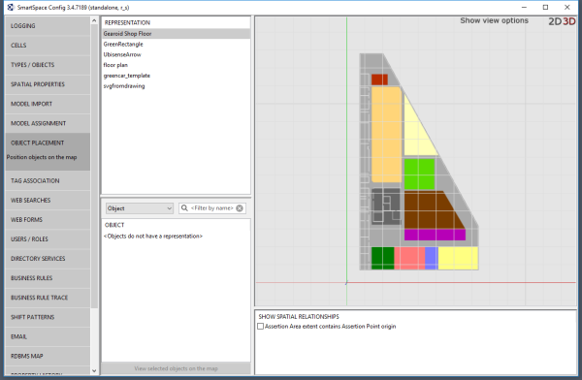Click the green square area on the map
Screen dimensions: 582x380
tap(419, 174)
